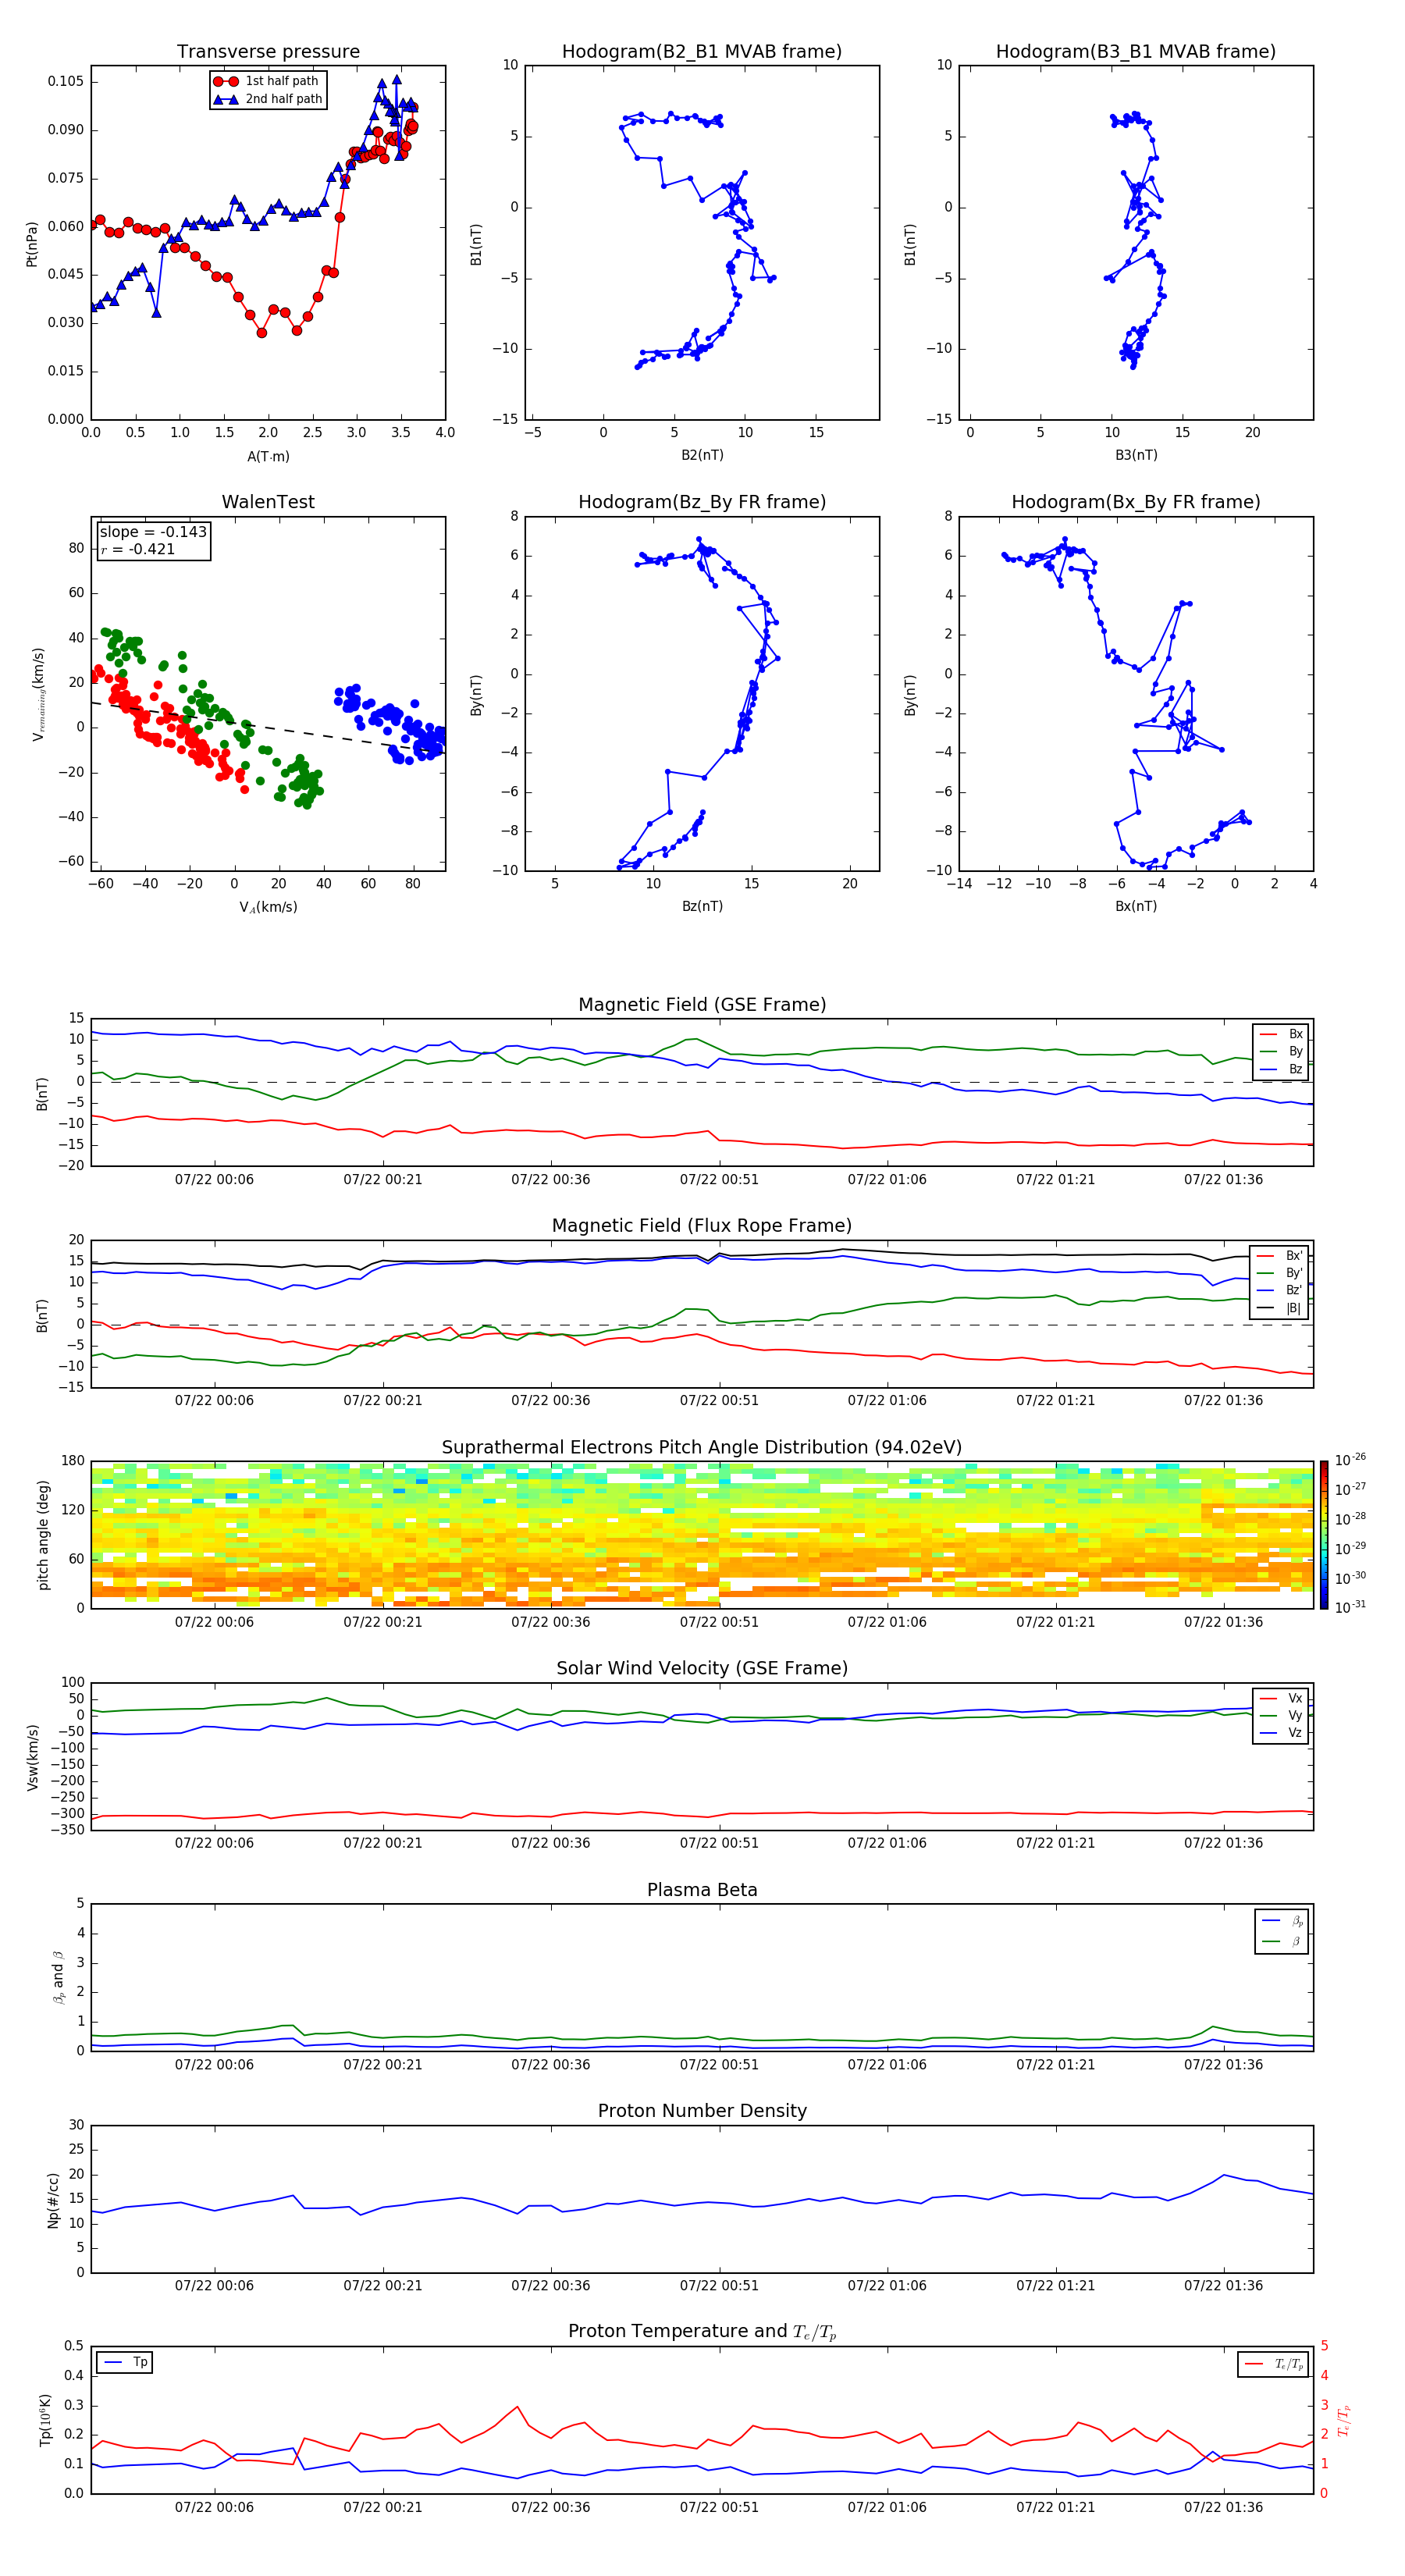1405x2576 pixels.
Task: Click the Hodogram(B3_B1 MVAB frame) title
Action: (1136, 51)
